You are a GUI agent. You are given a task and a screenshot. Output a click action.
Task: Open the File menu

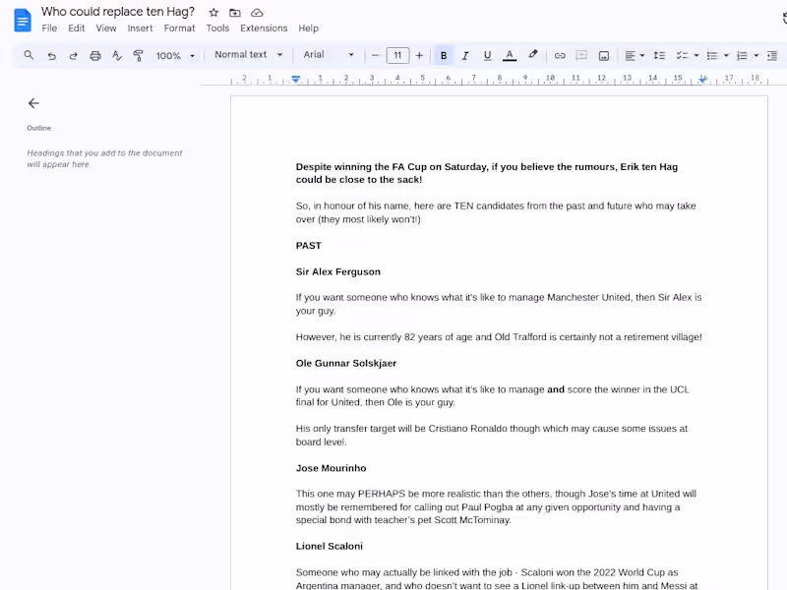click(x=49, y=29)
